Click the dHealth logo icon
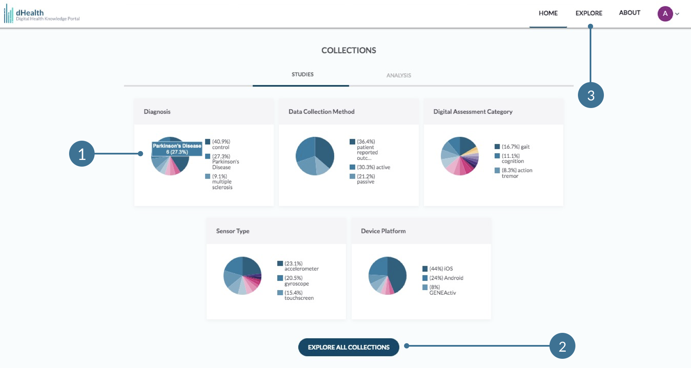This screenshot has height=368, width=691. [x=8, y=14]
